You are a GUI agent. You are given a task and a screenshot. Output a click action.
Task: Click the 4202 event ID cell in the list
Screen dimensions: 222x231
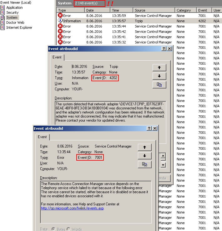coord(202,21)
